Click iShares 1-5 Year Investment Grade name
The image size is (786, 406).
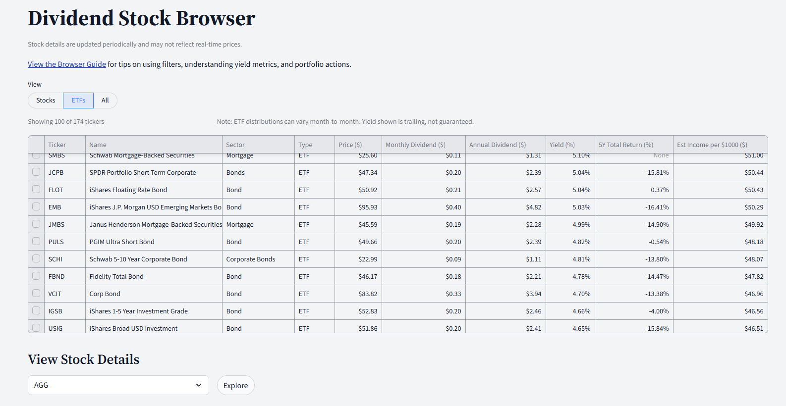[x=154, y=311]
